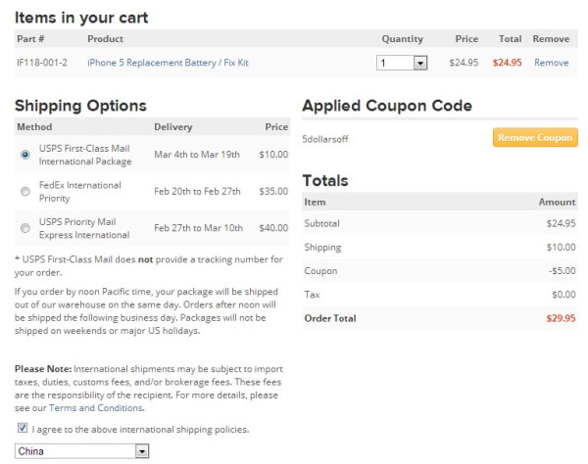The width and height of the screenshot is (588, 464).
Task: Click the $40.00 shipping price
Action: pyautogui.click(x=273, y=228)
